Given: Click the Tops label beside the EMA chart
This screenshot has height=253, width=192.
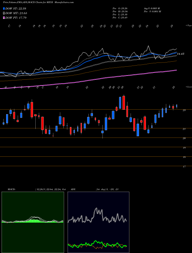Looking at the screenshot, I should click(189, 26).
